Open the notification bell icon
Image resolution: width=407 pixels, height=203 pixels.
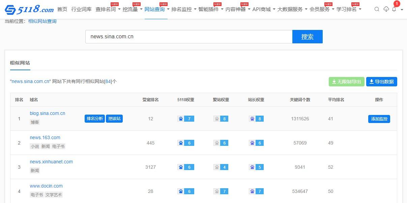tap(394, 9)
